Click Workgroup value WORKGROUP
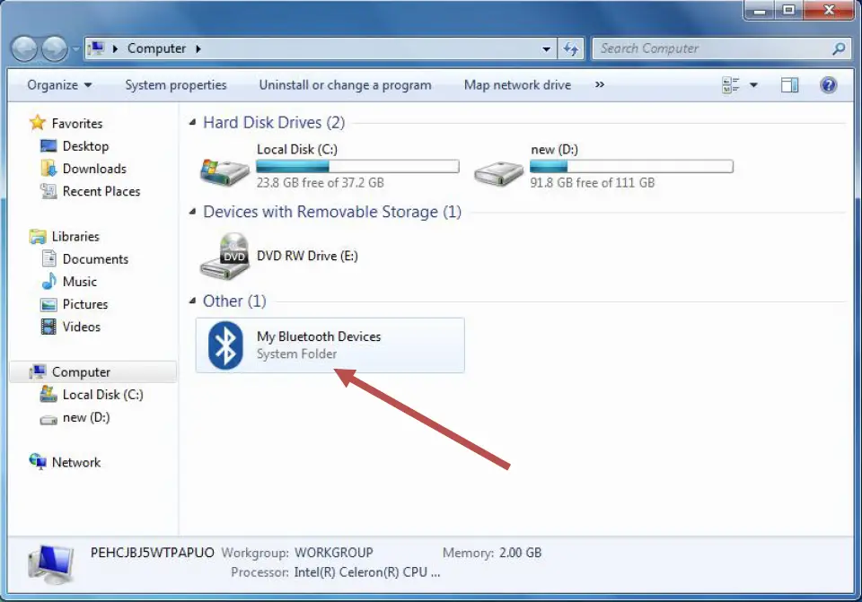 pos(334,553)
